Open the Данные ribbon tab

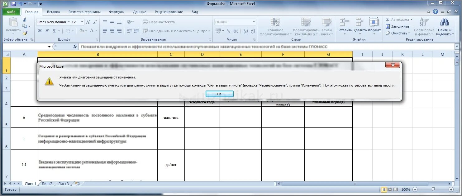[x=139, y=12]
